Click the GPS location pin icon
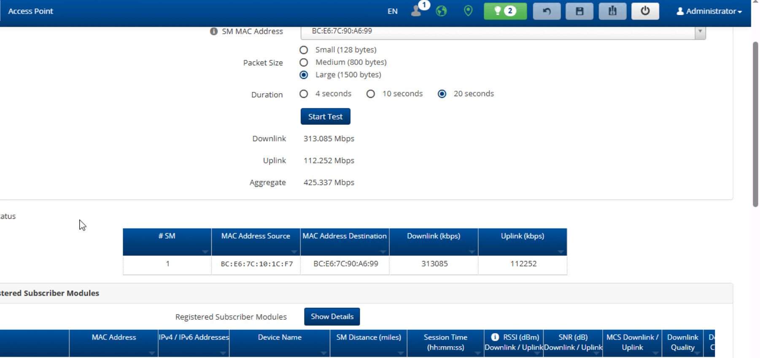This screenshot has height=358, width=760. tap(468, 11)
